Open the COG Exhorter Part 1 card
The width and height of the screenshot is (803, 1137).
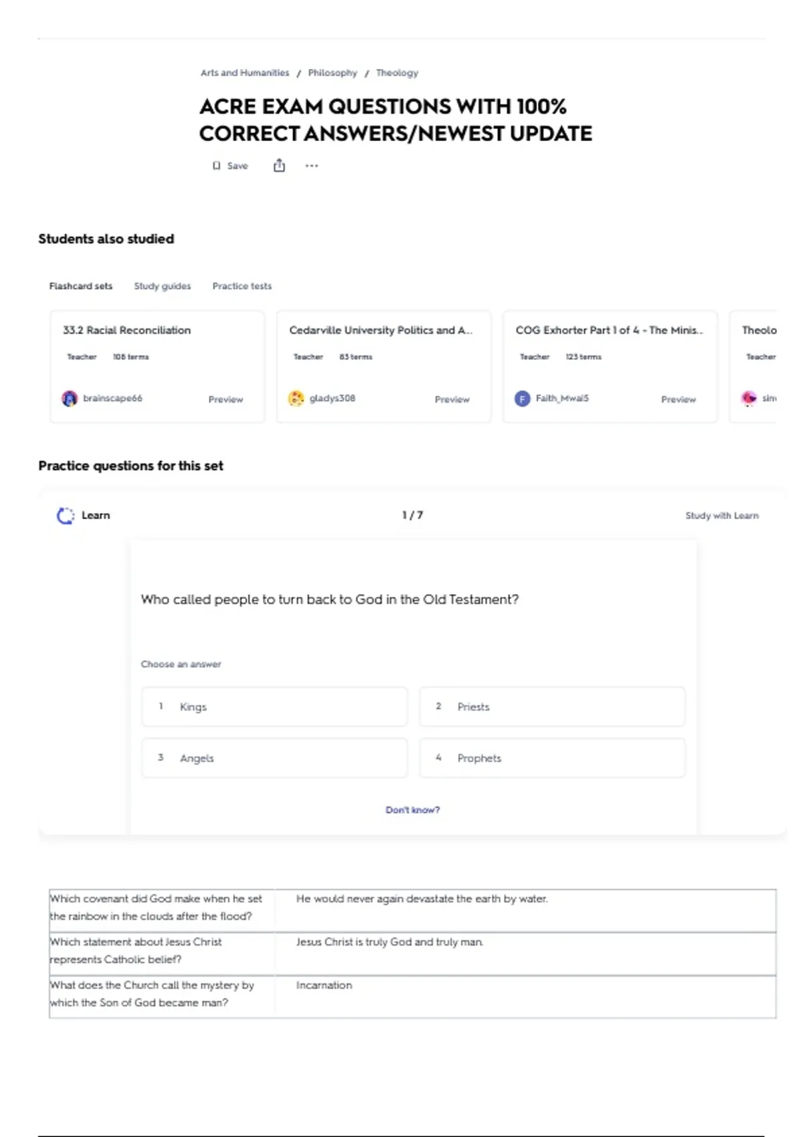pos(610,367)
